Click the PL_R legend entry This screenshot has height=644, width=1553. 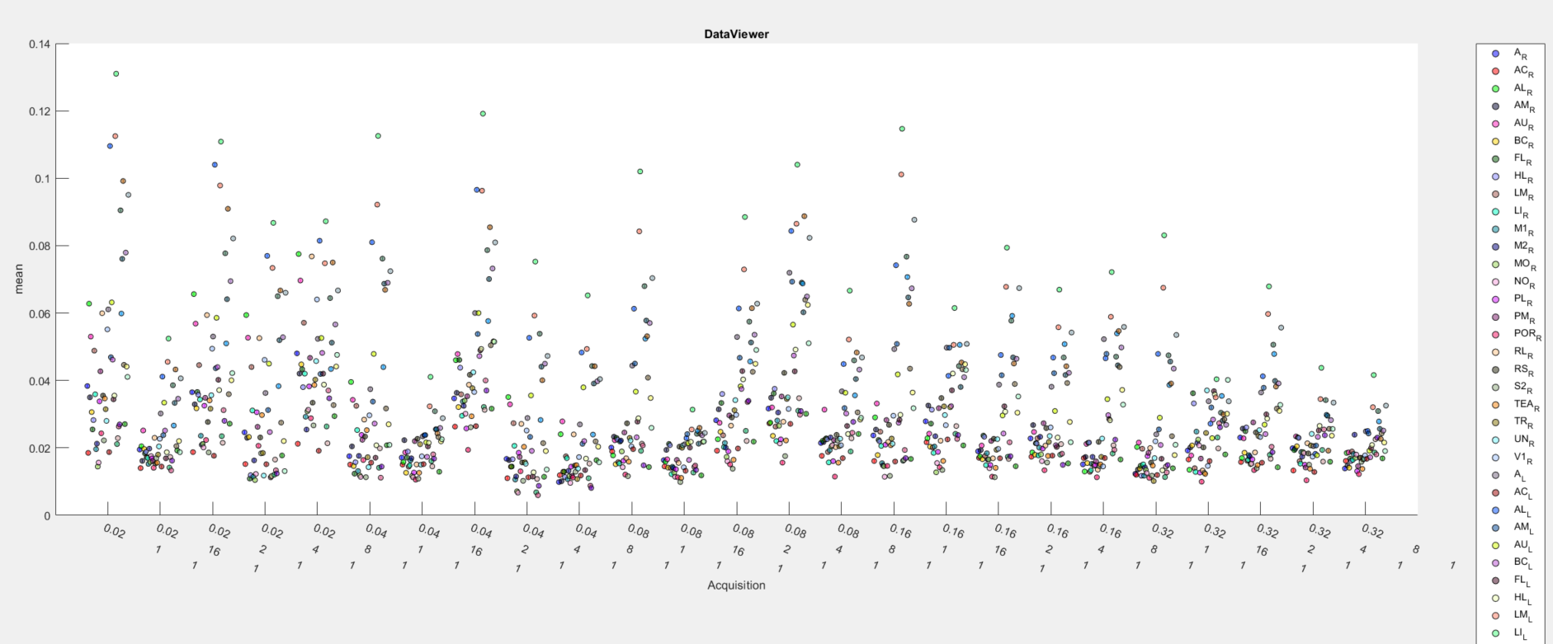click(x=1513, y=299)
